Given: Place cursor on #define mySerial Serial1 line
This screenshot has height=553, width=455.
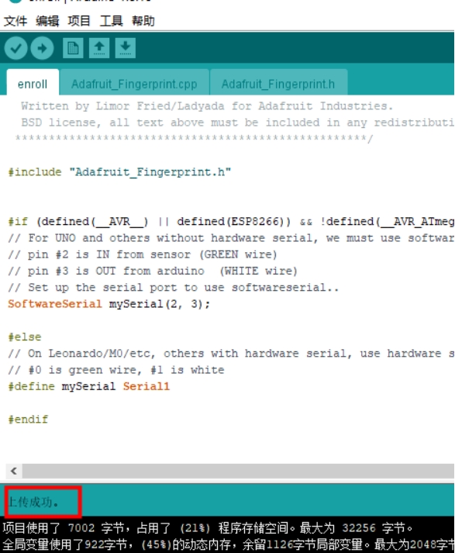Looking at the screenshot, I should 89,386.
